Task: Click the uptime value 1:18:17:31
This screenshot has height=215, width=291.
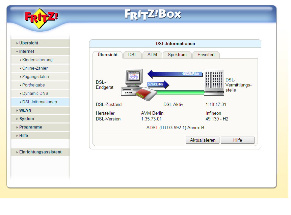Action: pyautogui.click(x=216, y=105)
